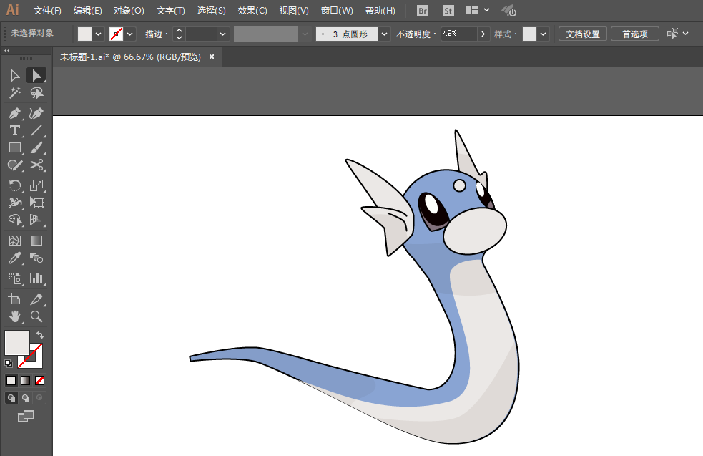Expand the 不透明度 opacity slider arrow

point(483,34)
